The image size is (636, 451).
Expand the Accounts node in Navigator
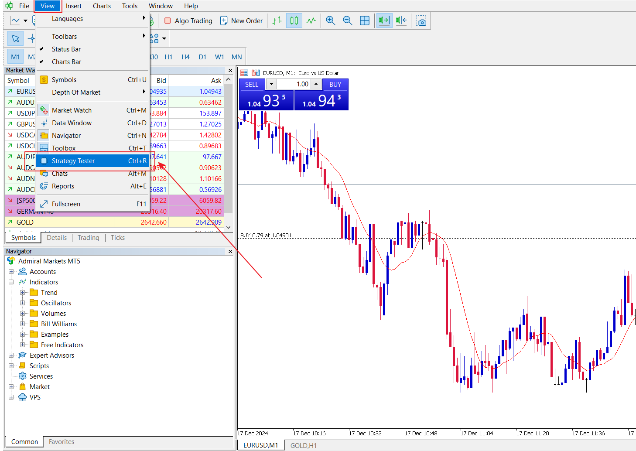pos(11,272)
